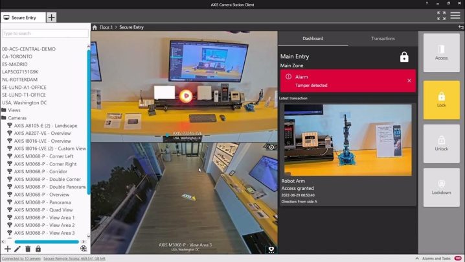The height and width of the screenshot is (262, 465).
Task: Click the add new tab plus button
Action: [51, 17]
